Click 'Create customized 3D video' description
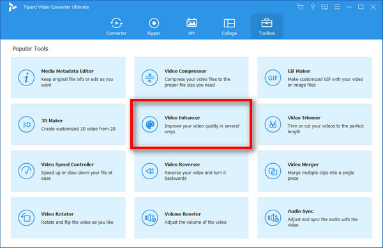Viewport: 383px width, 248px height. click(78, 129)
